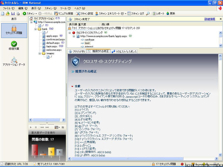Click the new file toolbar icon
The height and width of the screenshot is (167, 223).
3,13
